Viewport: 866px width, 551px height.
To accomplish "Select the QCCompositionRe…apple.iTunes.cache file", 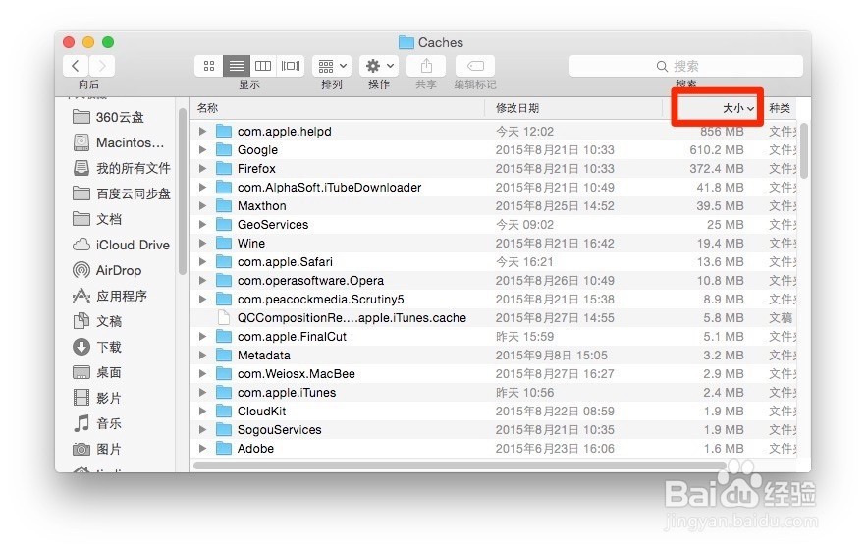I will click(x=494, y=318).
